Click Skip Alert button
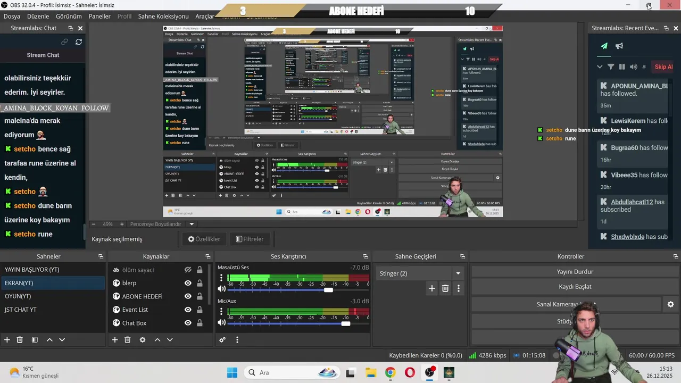This screenshot has height=383, width=681. point(662,67)
